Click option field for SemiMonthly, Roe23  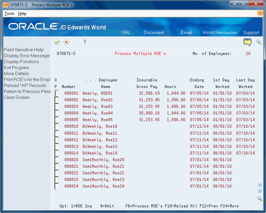57,180
